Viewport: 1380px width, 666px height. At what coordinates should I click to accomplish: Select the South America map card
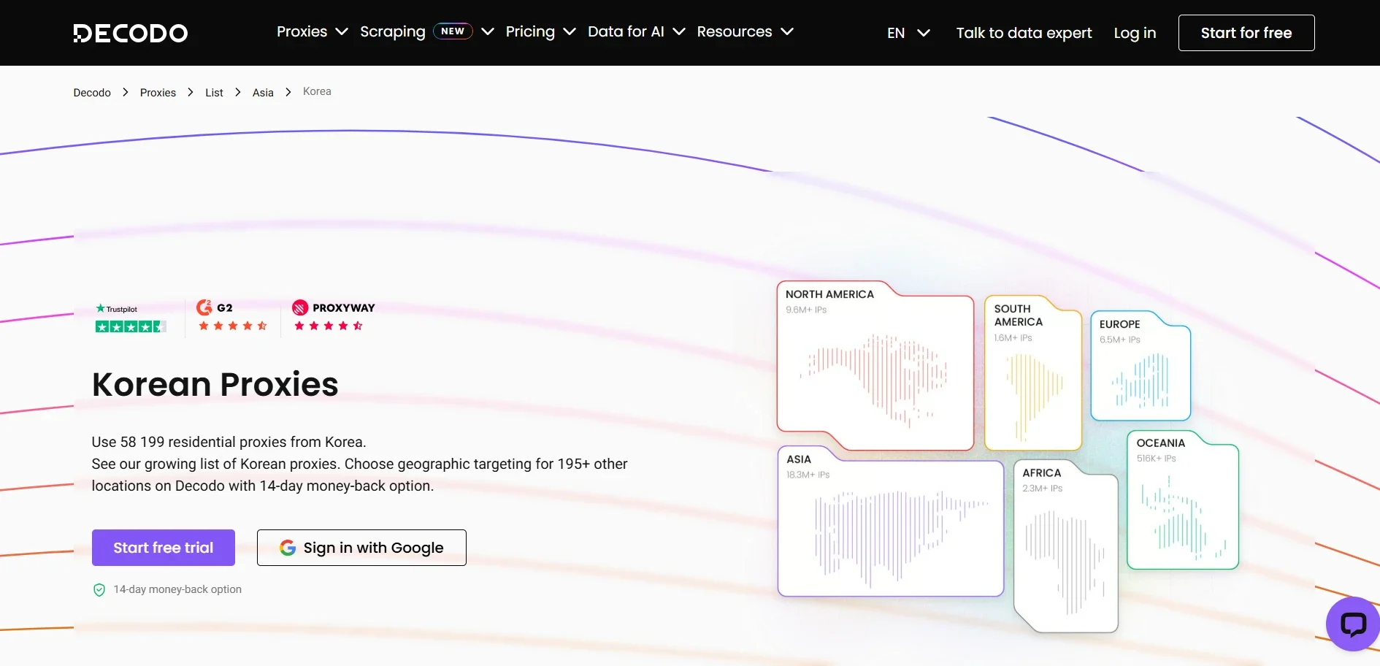pyautogui.click(x=1033, y=372)
